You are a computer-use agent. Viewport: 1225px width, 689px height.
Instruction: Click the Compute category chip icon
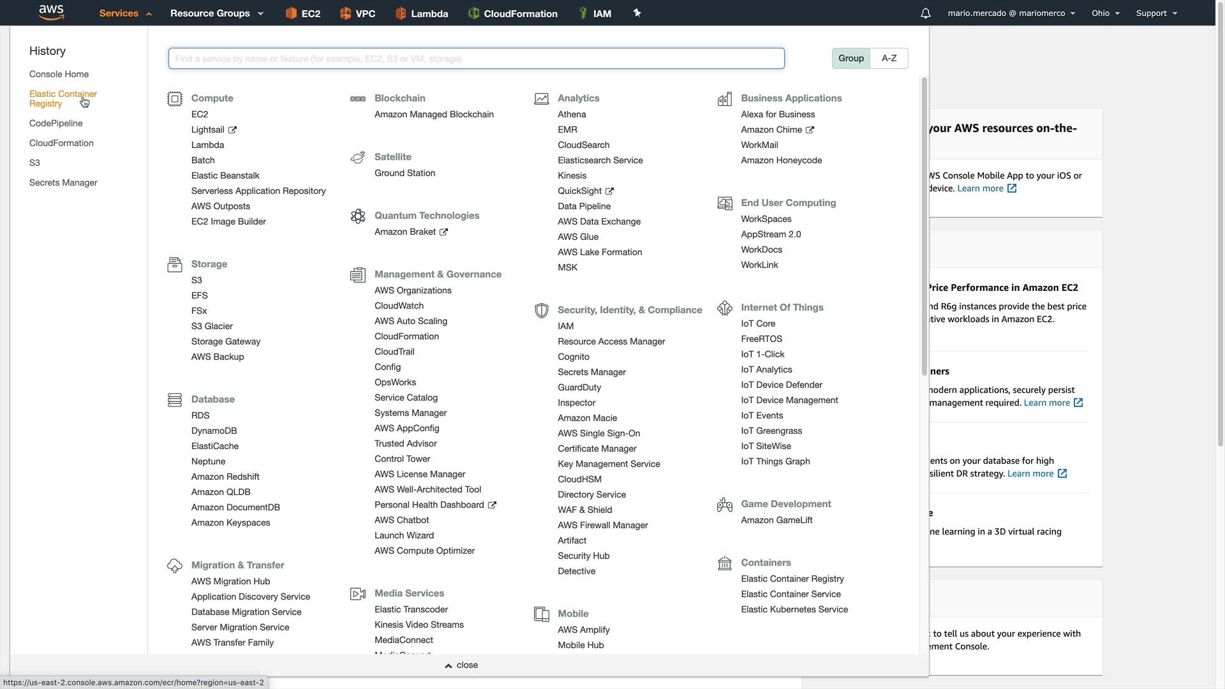coord(174,99)
